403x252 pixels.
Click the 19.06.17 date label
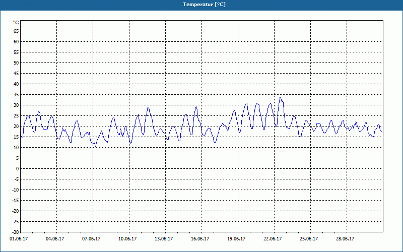236,239
